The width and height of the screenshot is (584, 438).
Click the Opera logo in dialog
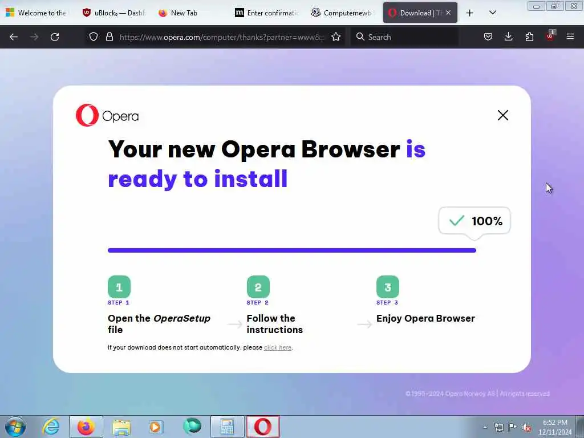pyautogui.click(x=107, y=115)
